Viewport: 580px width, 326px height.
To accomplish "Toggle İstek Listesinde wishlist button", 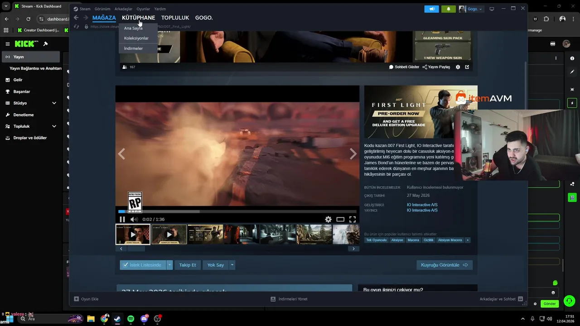I will [x=143, y=265].
